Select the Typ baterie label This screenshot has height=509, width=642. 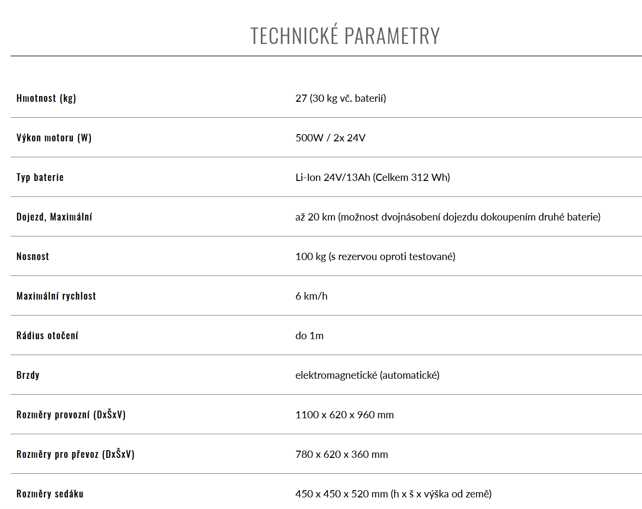tap(40, 177)
